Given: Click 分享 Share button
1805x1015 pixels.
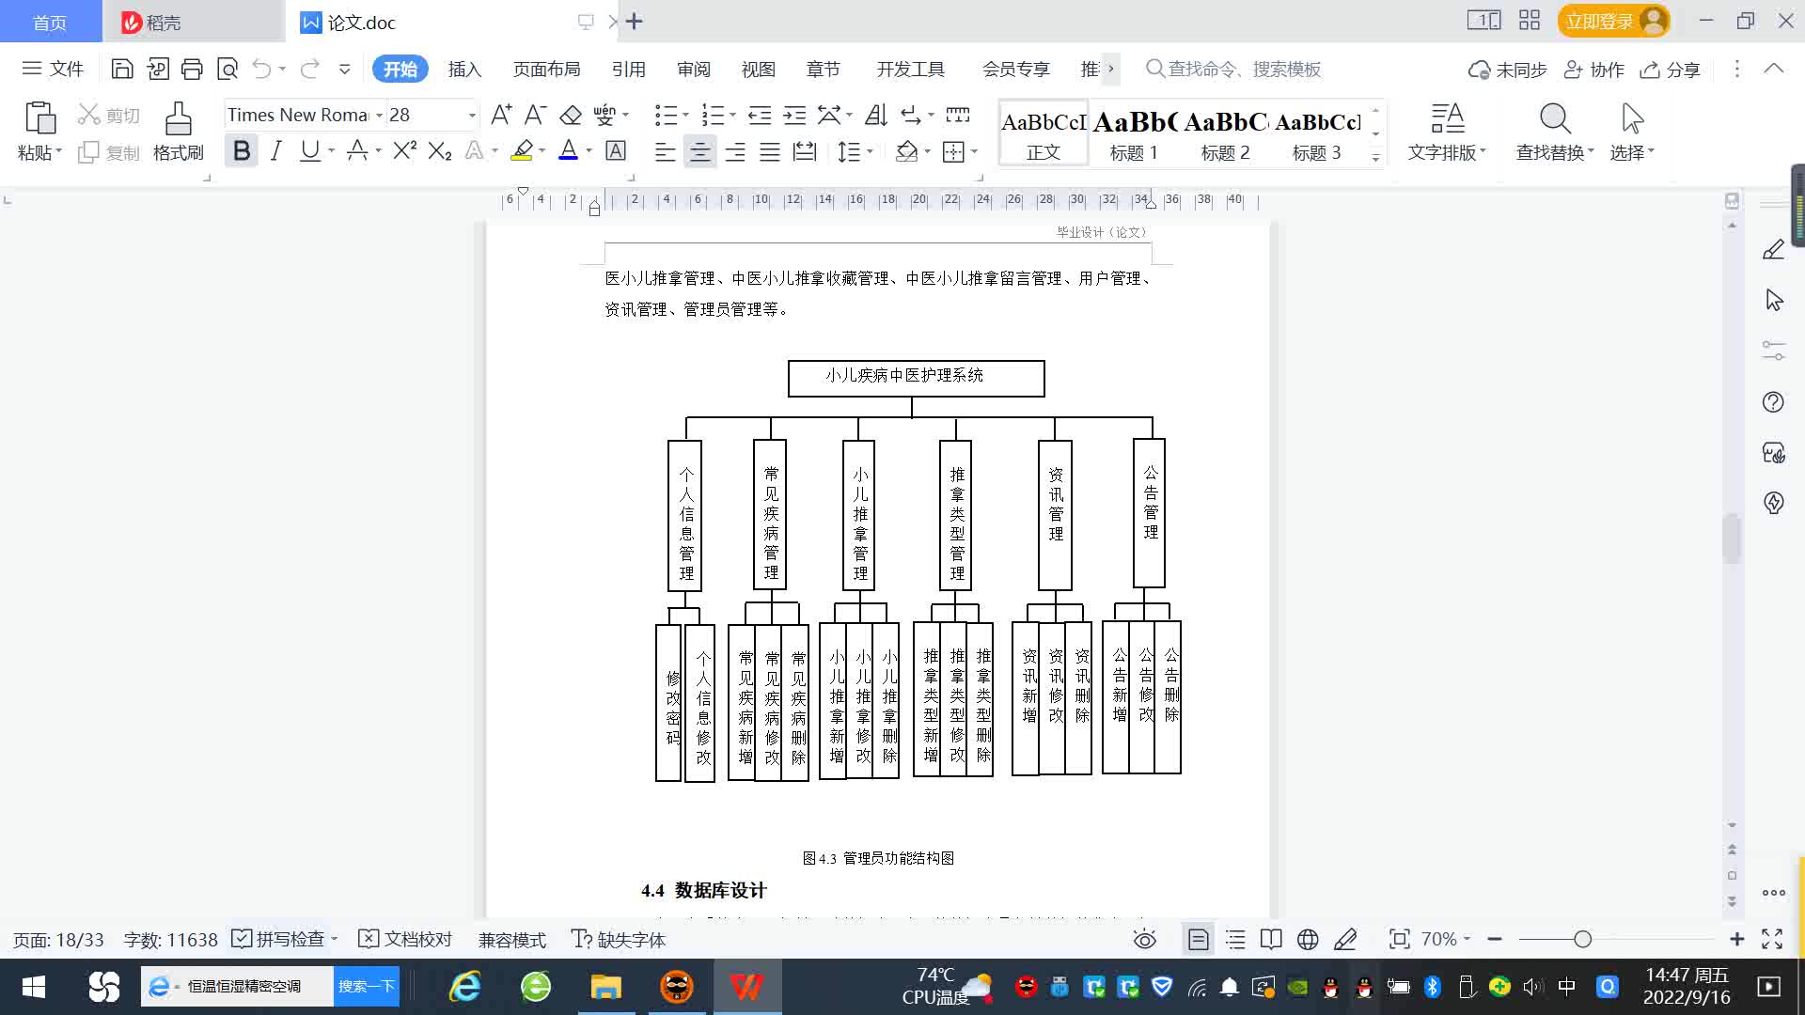Looking at the screenshot, I should coord(1671,70).
